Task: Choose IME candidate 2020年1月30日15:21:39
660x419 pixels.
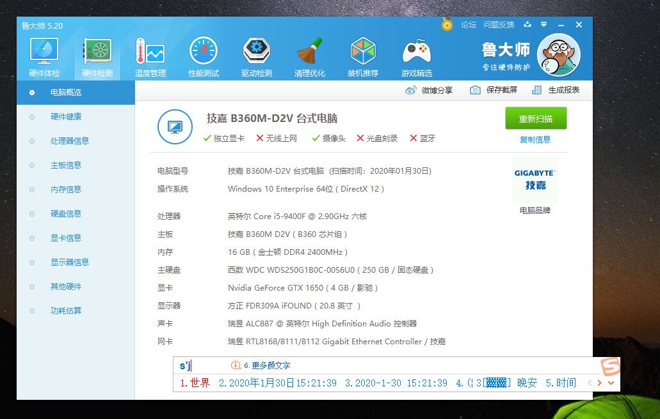Action: tap(278, 383)
